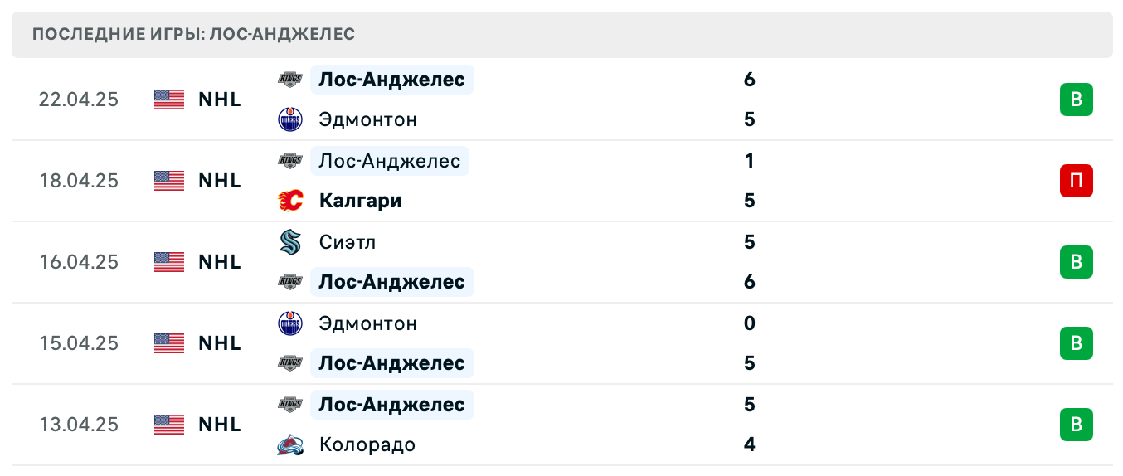Click the highlighted Лос-Анджелес name in the 22.04.25 game
This screenshot has width=1123, height=476.
[391, 80]
